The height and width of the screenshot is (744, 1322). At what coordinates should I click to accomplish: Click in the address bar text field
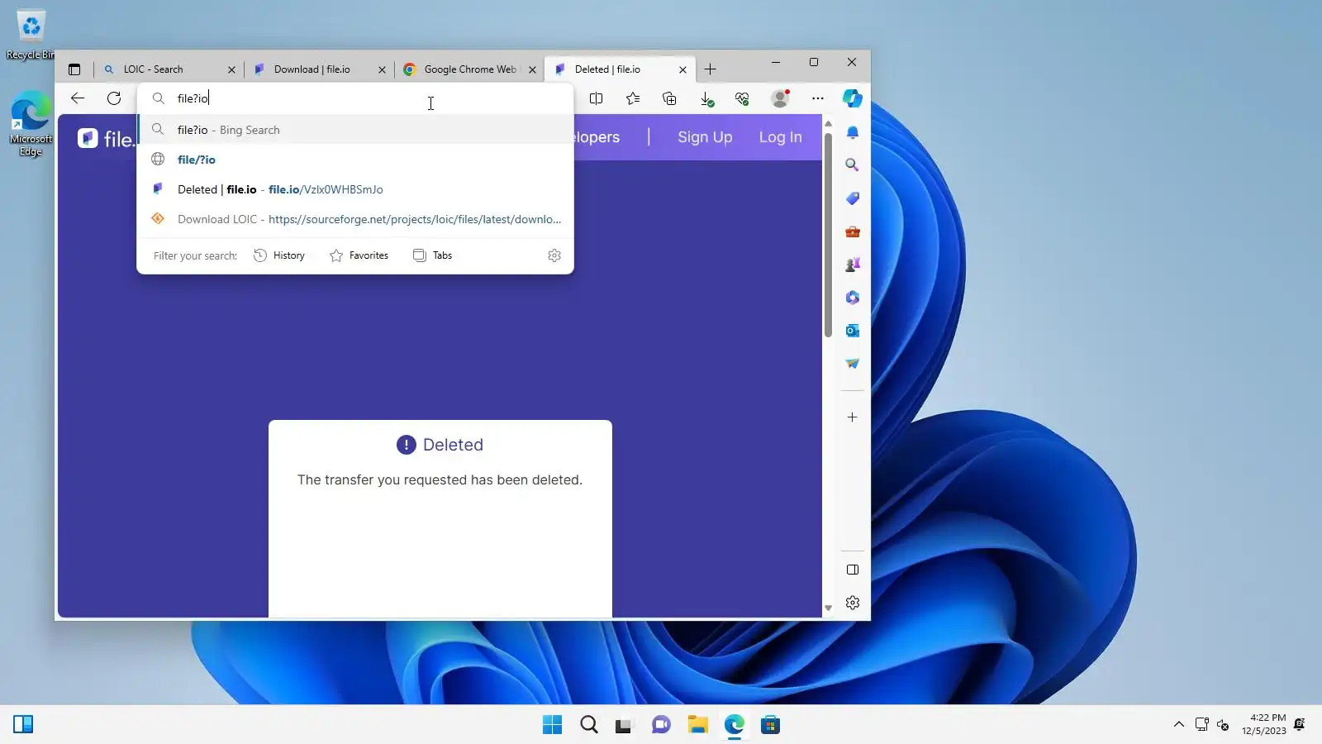[x=355, y=98]
